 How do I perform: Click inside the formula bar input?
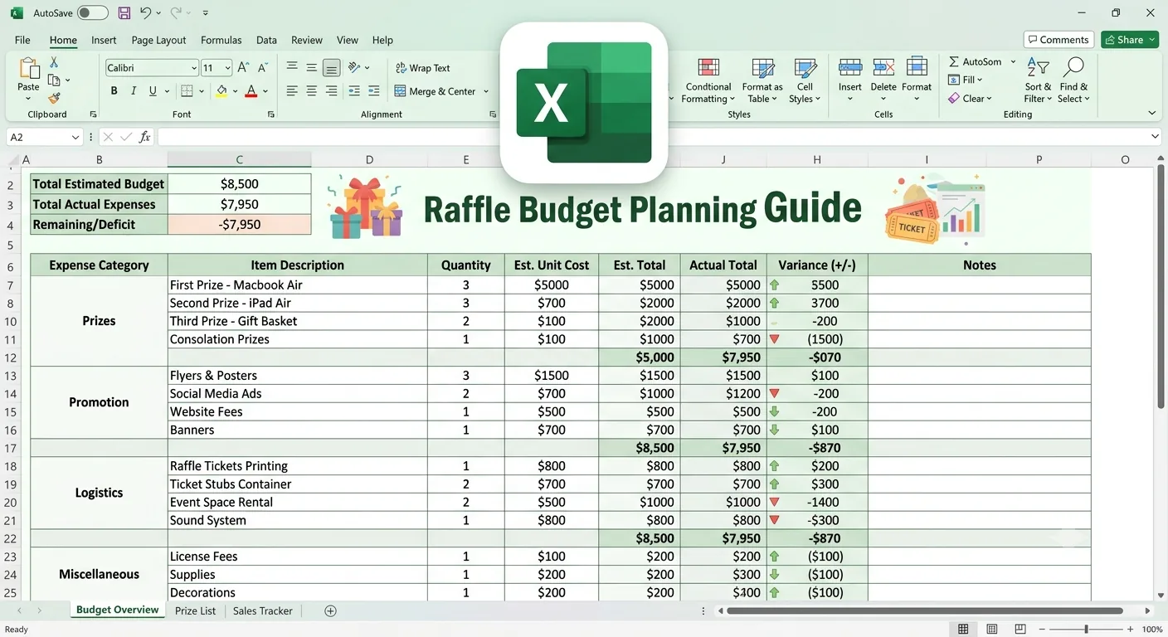click(658, 137)
